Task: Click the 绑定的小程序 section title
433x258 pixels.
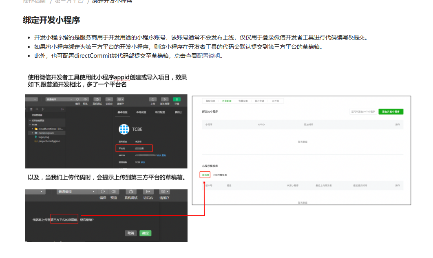Action: [x=210, y=112]
